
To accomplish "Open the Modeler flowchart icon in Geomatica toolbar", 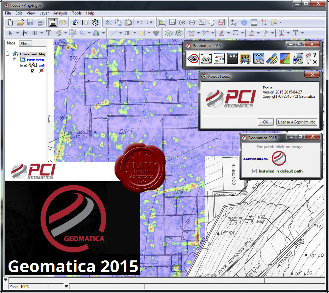I will (219, 58).
